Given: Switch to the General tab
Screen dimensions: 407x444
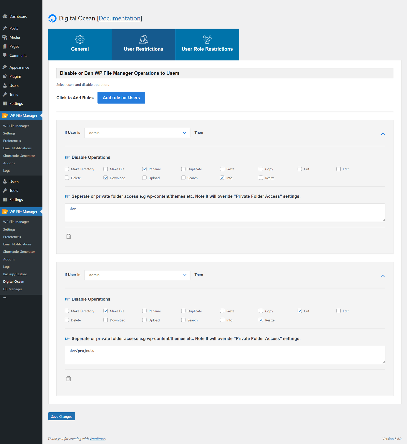Looking at the screenshot, I should pos(80,45).
